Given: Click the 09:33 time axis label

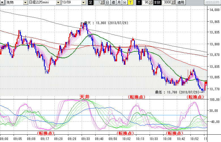Looking at the screenshot, I should click(86, 139).
